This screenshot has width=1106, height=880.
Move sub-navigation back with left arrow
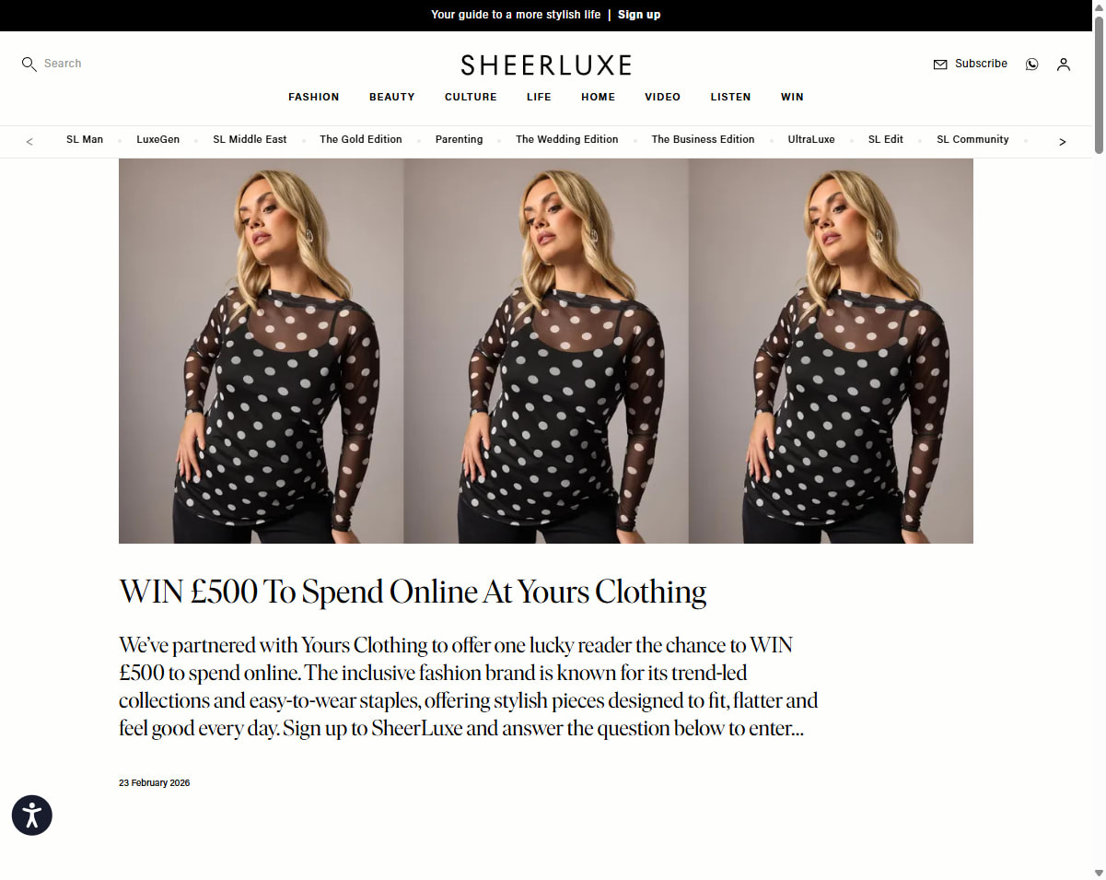pos(29,142)
